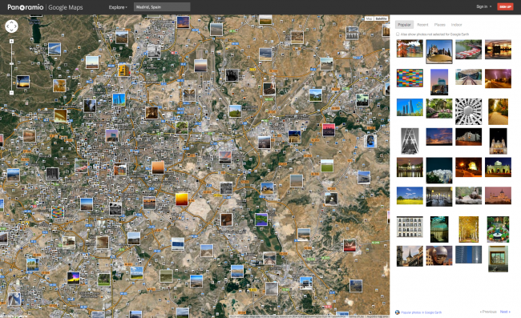Click the Panoramio logo
The height and width of the screenshot is (318, 521).
[x=26, y=7]
